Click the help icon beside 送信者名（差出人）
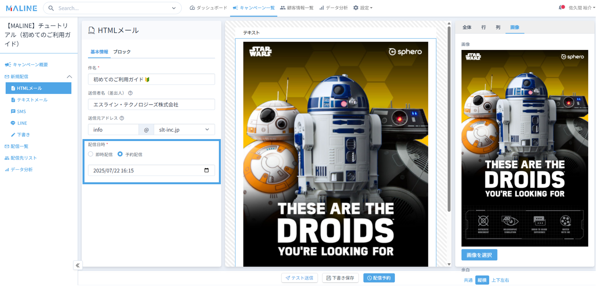This screenshot has width=602, height=286. tap(130, 93)
